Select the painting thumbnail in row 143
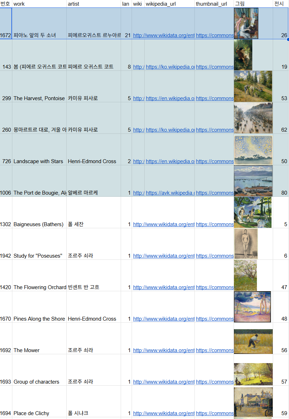 click(243, 55)
